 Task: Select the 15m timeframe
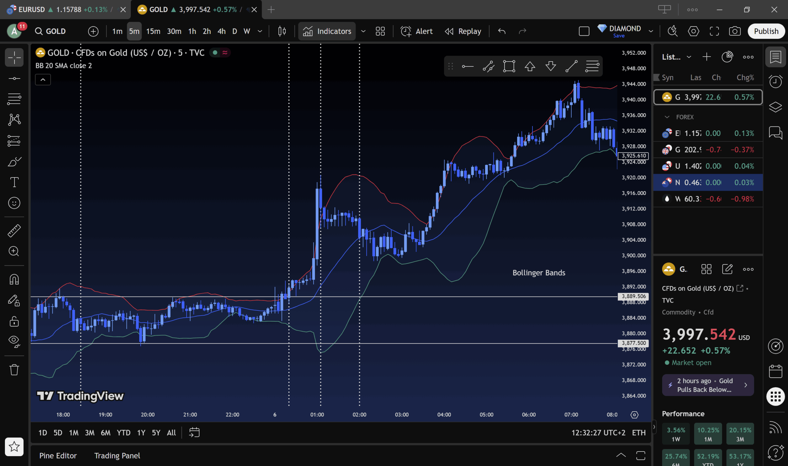(x=153, y=31)
